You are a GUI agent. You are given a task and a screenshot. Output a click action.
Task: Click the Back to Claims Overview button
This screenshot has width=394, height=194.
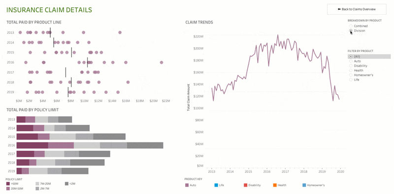(357, 9)
